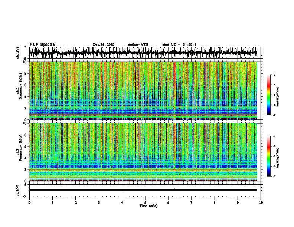Select the "ch.3(V)" axis label
The image size is (294, 227).
point(18,190)
